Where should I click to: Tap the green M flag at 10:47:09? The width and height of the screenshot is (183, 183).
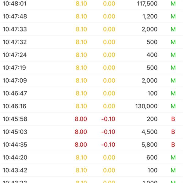(x=173, y=81)
